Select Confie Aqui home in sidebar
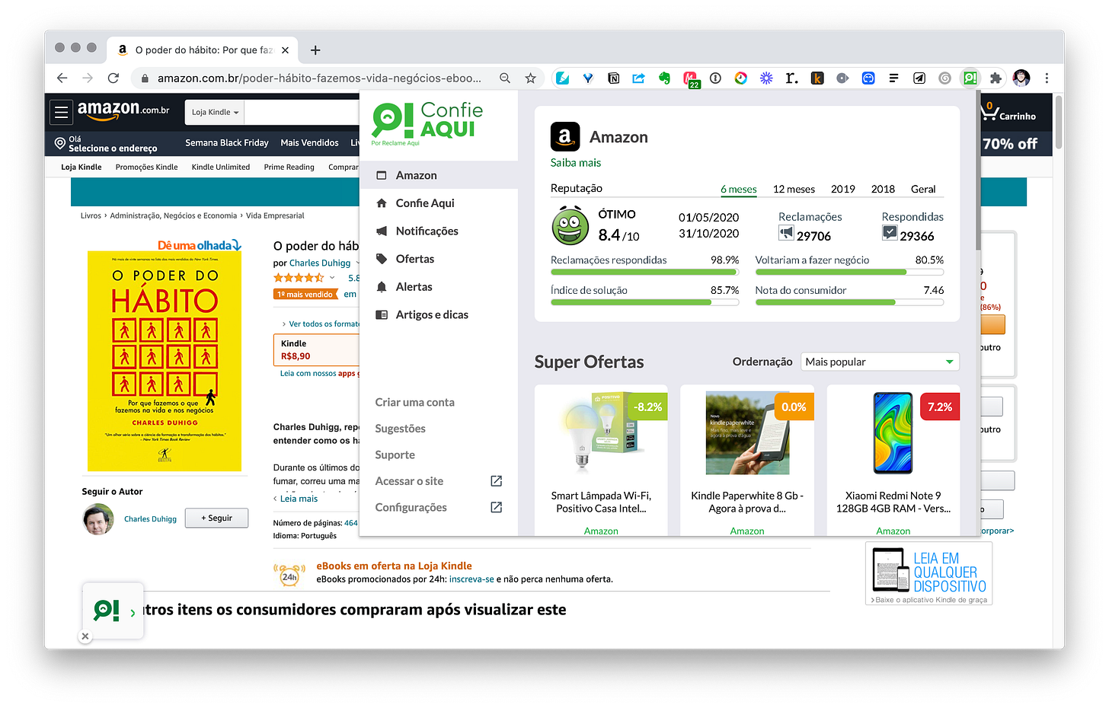 point(439,203)
